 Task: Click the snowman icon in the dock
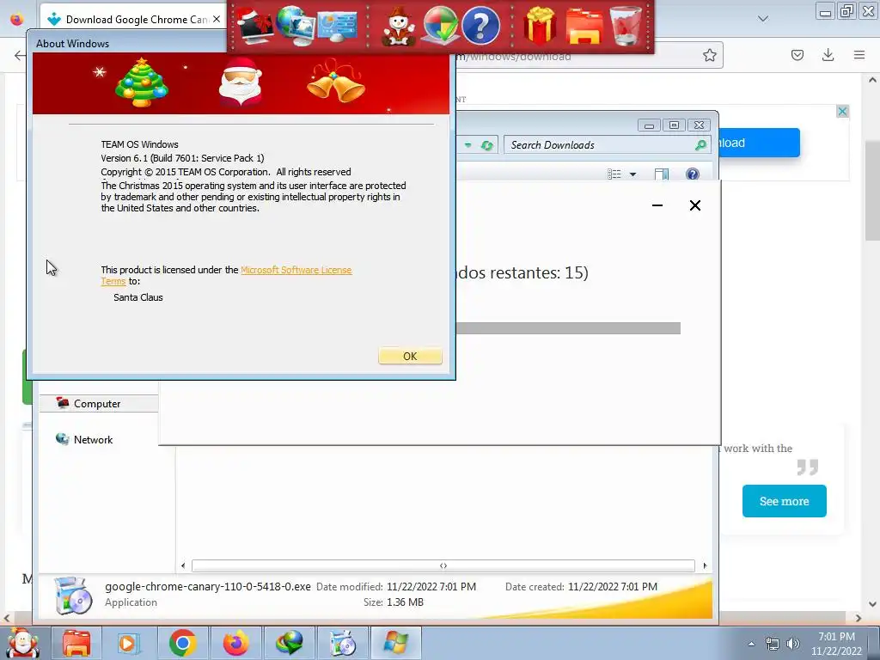(399, 27)
